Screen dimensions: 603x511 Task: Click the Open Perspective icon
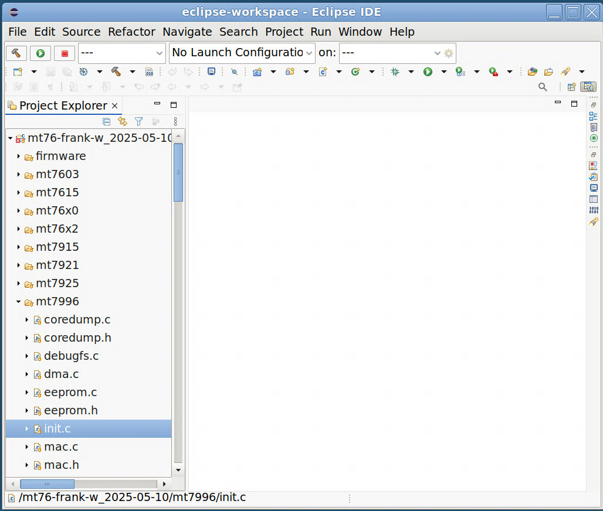(572, 87)
